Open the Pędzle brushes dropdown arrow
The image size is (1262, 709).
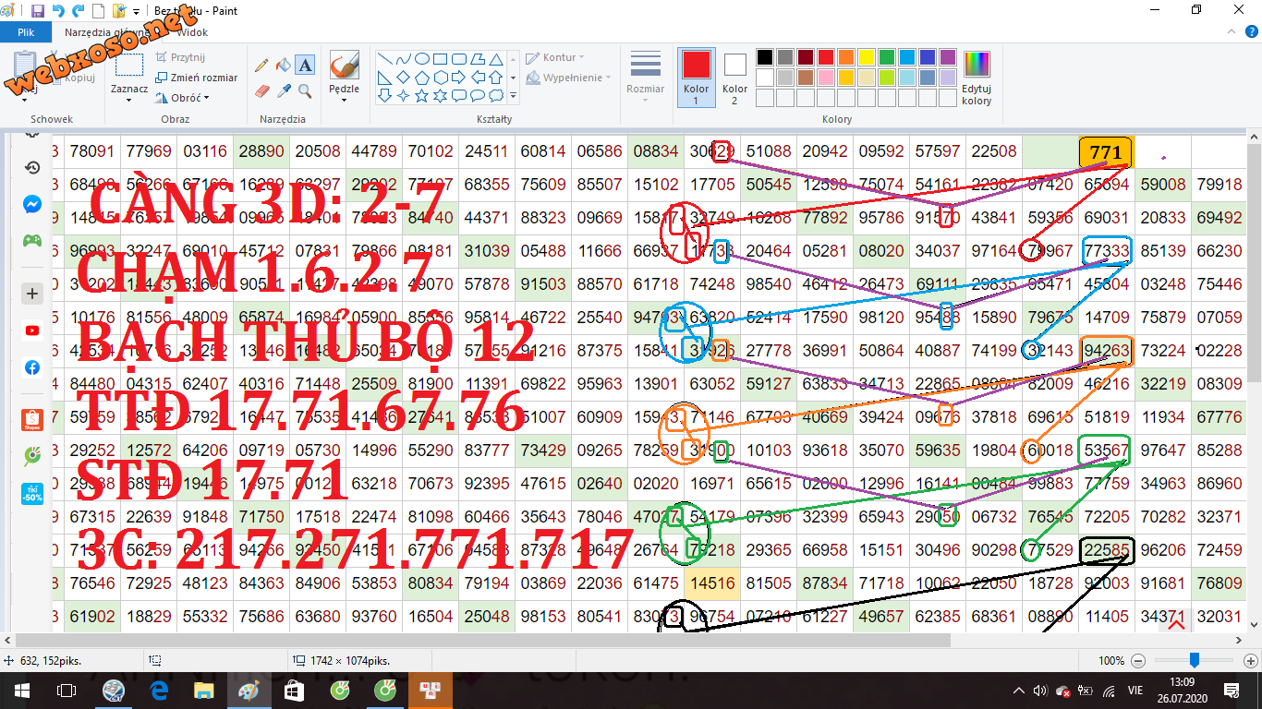[345, 101]
